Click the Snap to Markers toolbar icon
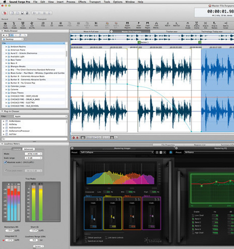234x249 pixels. coord(214,25)
